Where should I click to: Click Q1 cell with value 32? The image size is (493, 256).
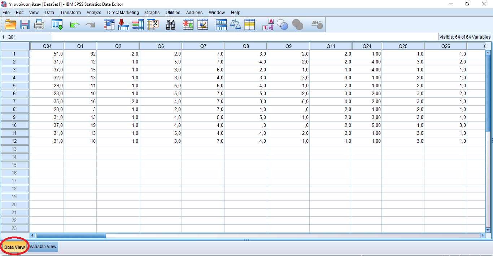pos(80,54)
